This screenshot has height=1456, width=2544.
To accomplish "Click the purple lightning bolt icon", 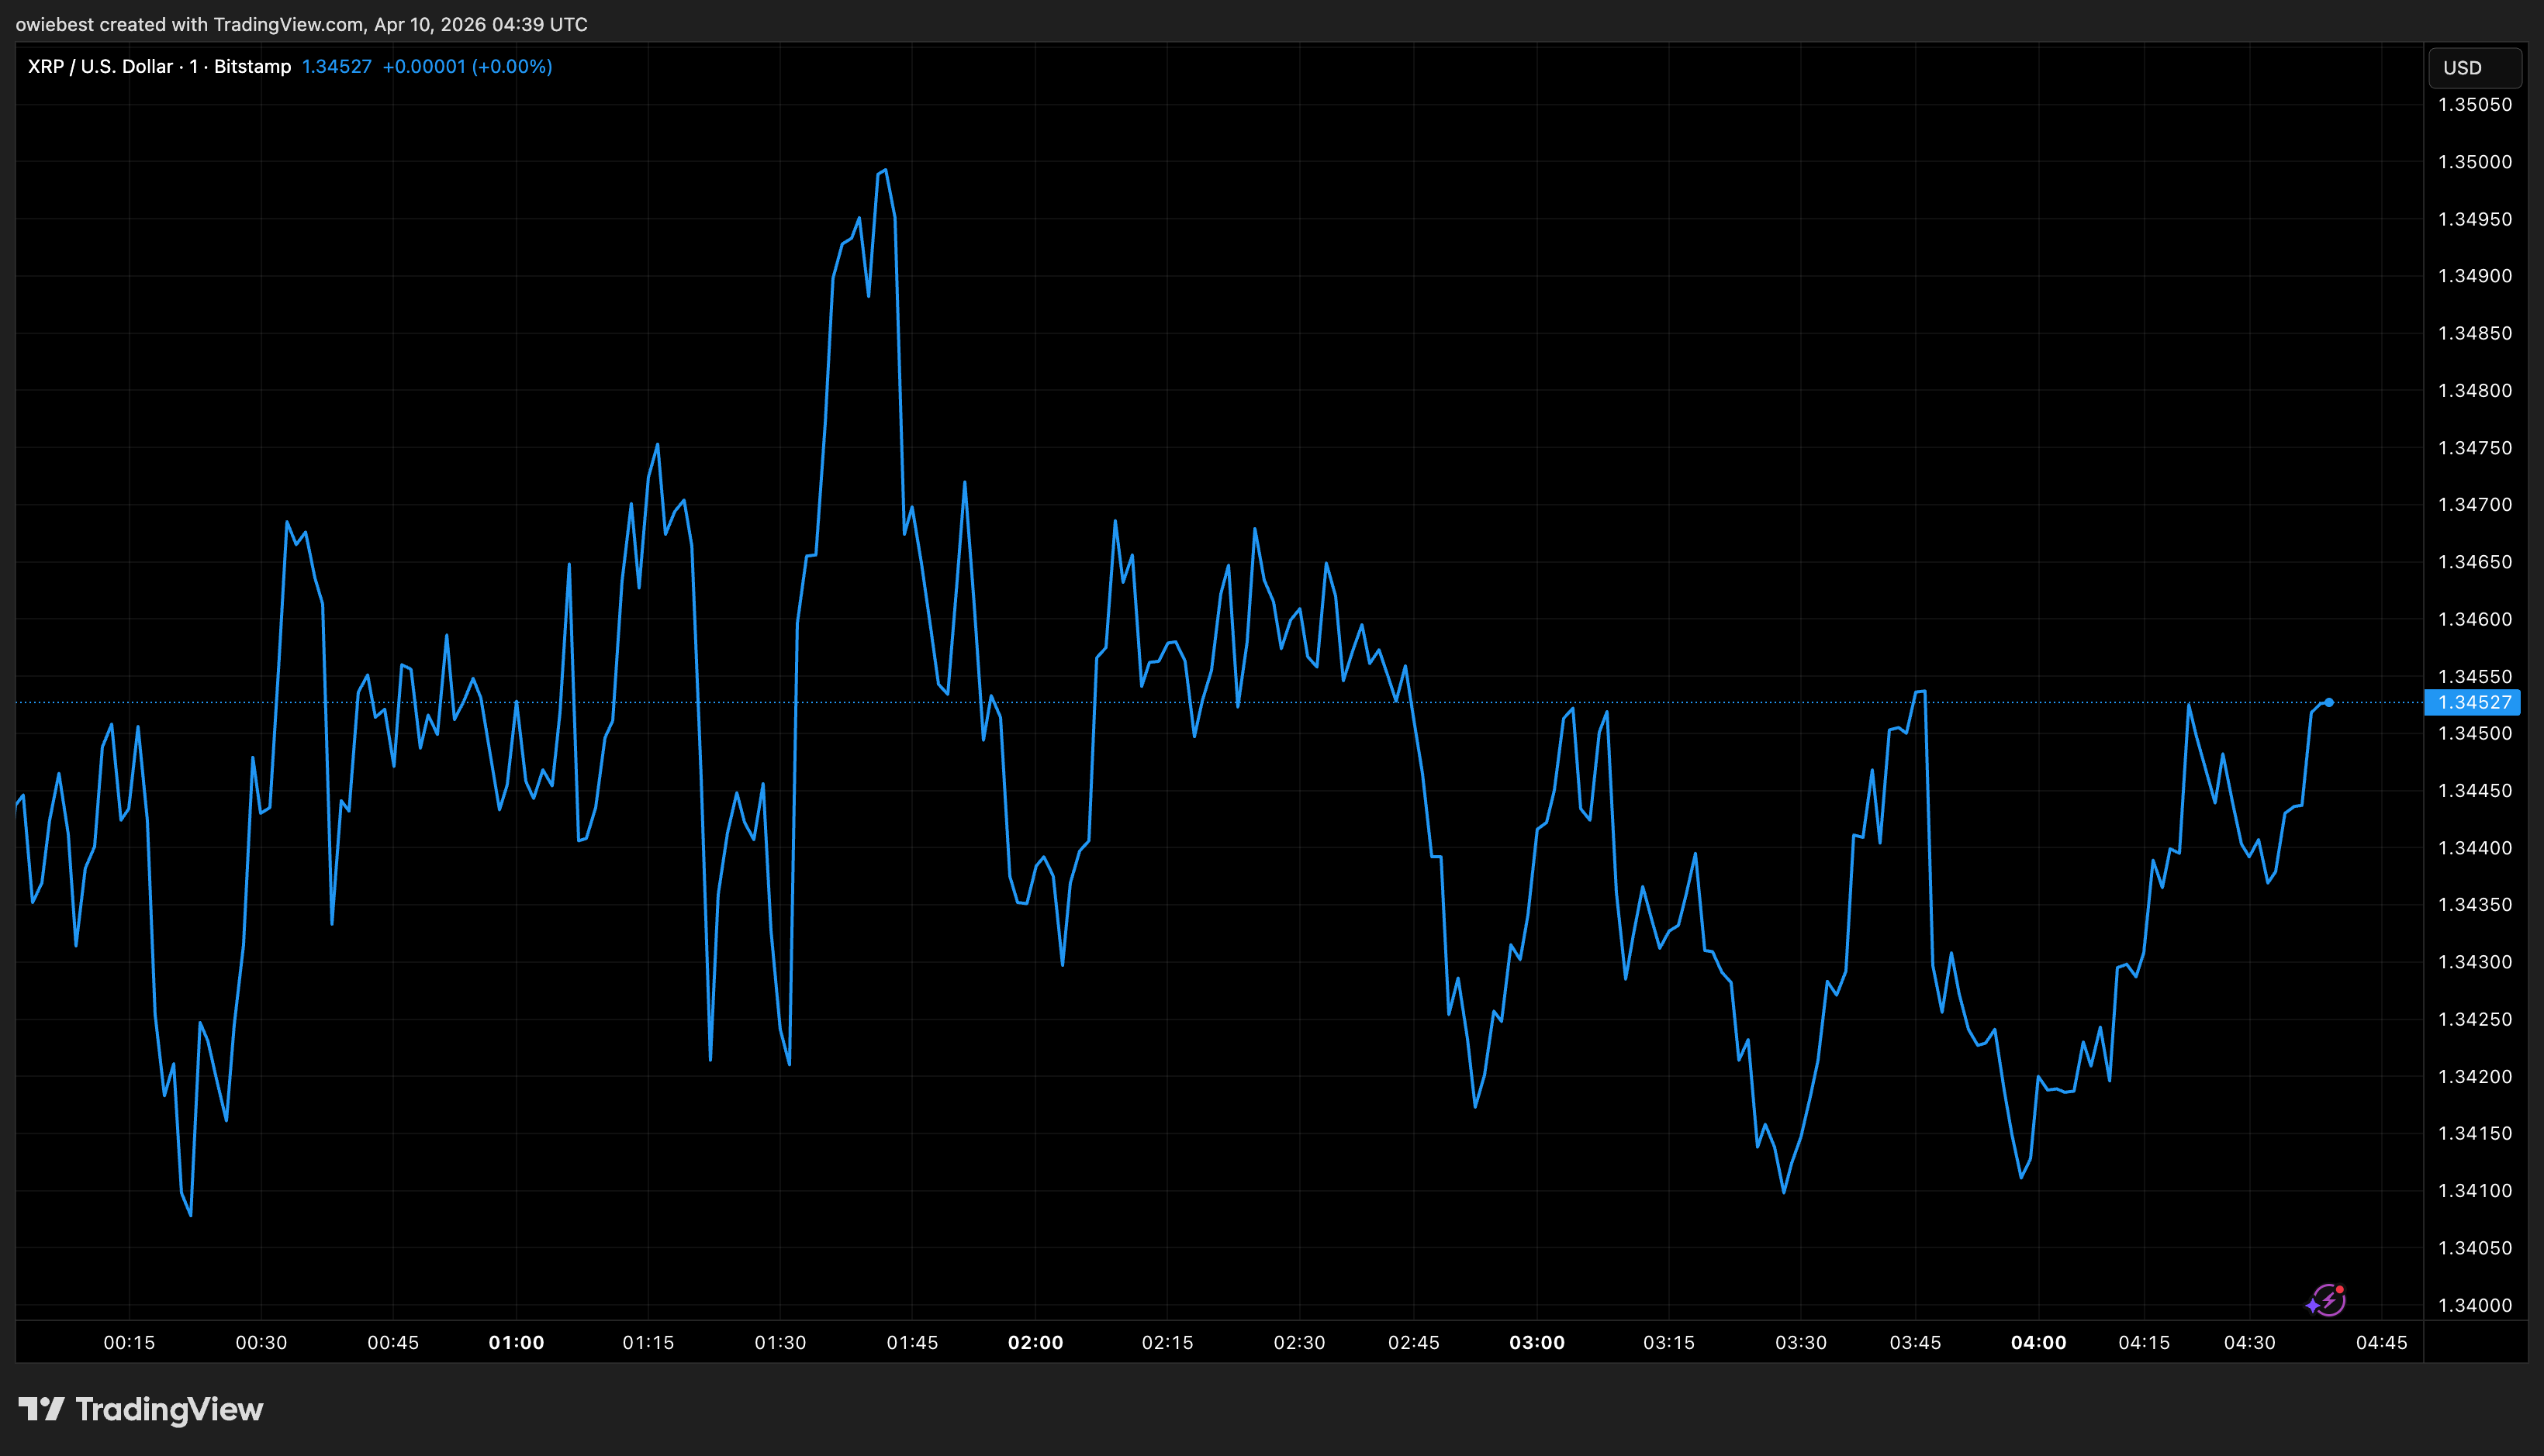I will [x=2330, y=1300].
